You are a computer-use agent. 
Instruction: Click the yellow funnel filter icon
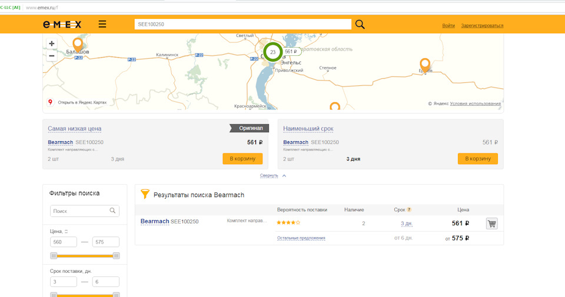pos(145,194)
